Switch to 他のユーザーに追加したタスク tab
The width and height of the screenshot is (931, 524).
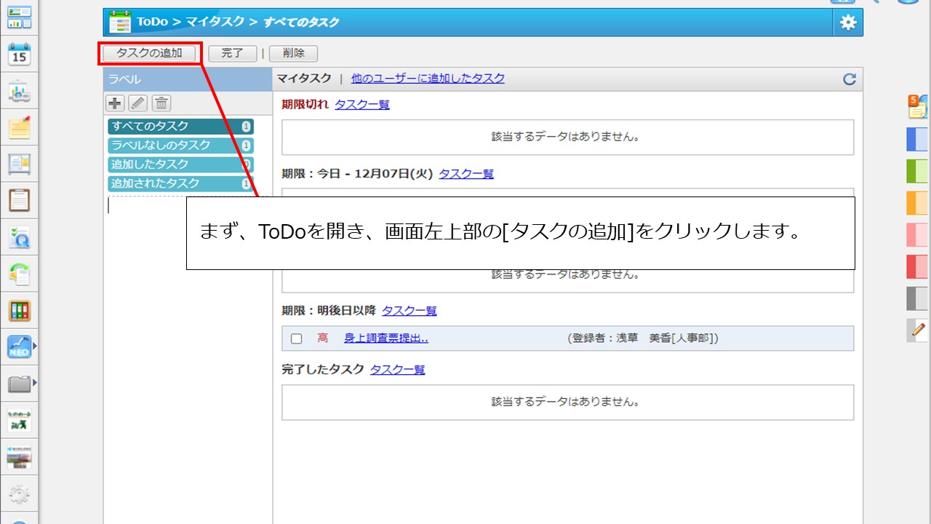point(428,79)
